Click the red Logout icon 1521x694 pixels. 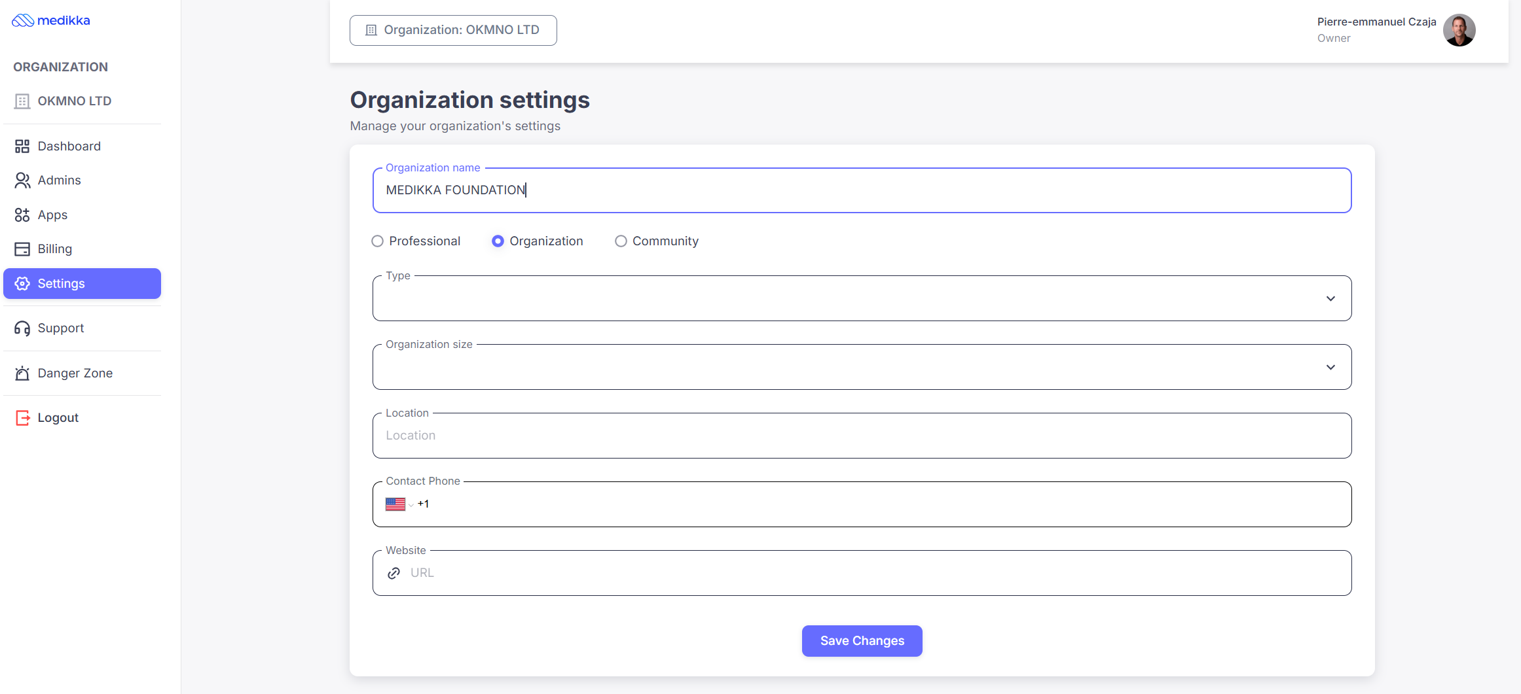point(22,418)
